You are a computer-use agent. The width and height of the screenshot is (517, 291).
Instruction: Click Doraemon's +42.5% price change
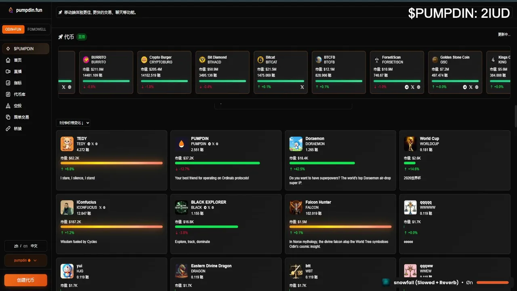pyautogui.click(x=297, y=169)
